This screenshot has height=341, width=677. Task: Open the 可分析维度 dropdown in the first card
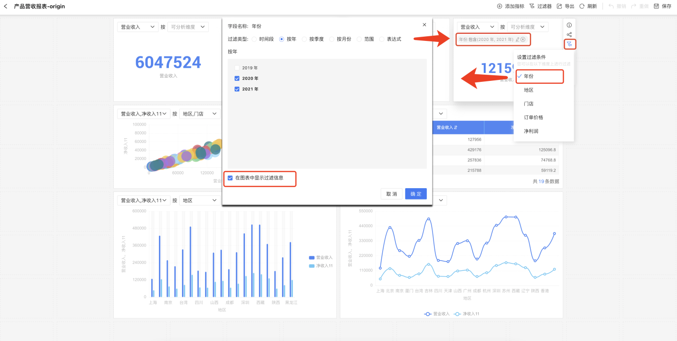[188, 27]
